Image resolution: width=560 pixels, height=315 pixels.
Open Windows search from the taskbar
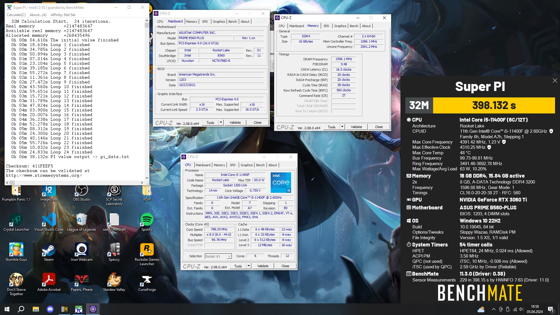click(21, 309)
